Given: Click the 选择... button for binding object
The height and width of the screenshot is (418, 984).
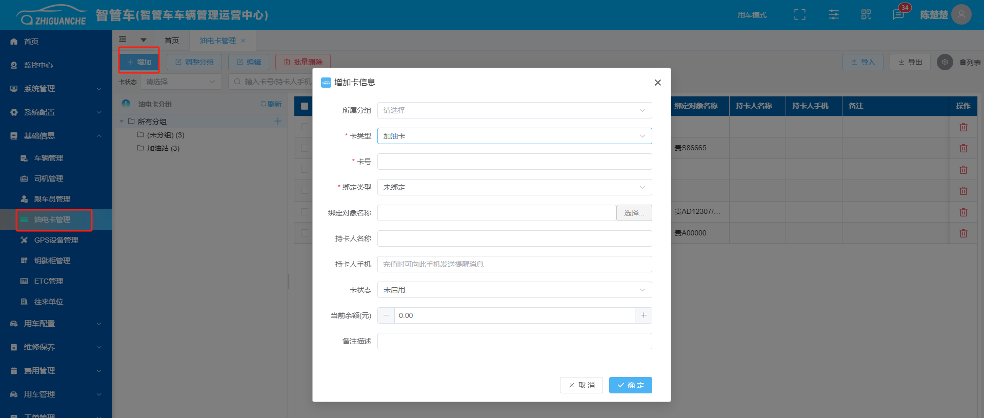Looking at the screenshot, I should click(x=634, y=213).
